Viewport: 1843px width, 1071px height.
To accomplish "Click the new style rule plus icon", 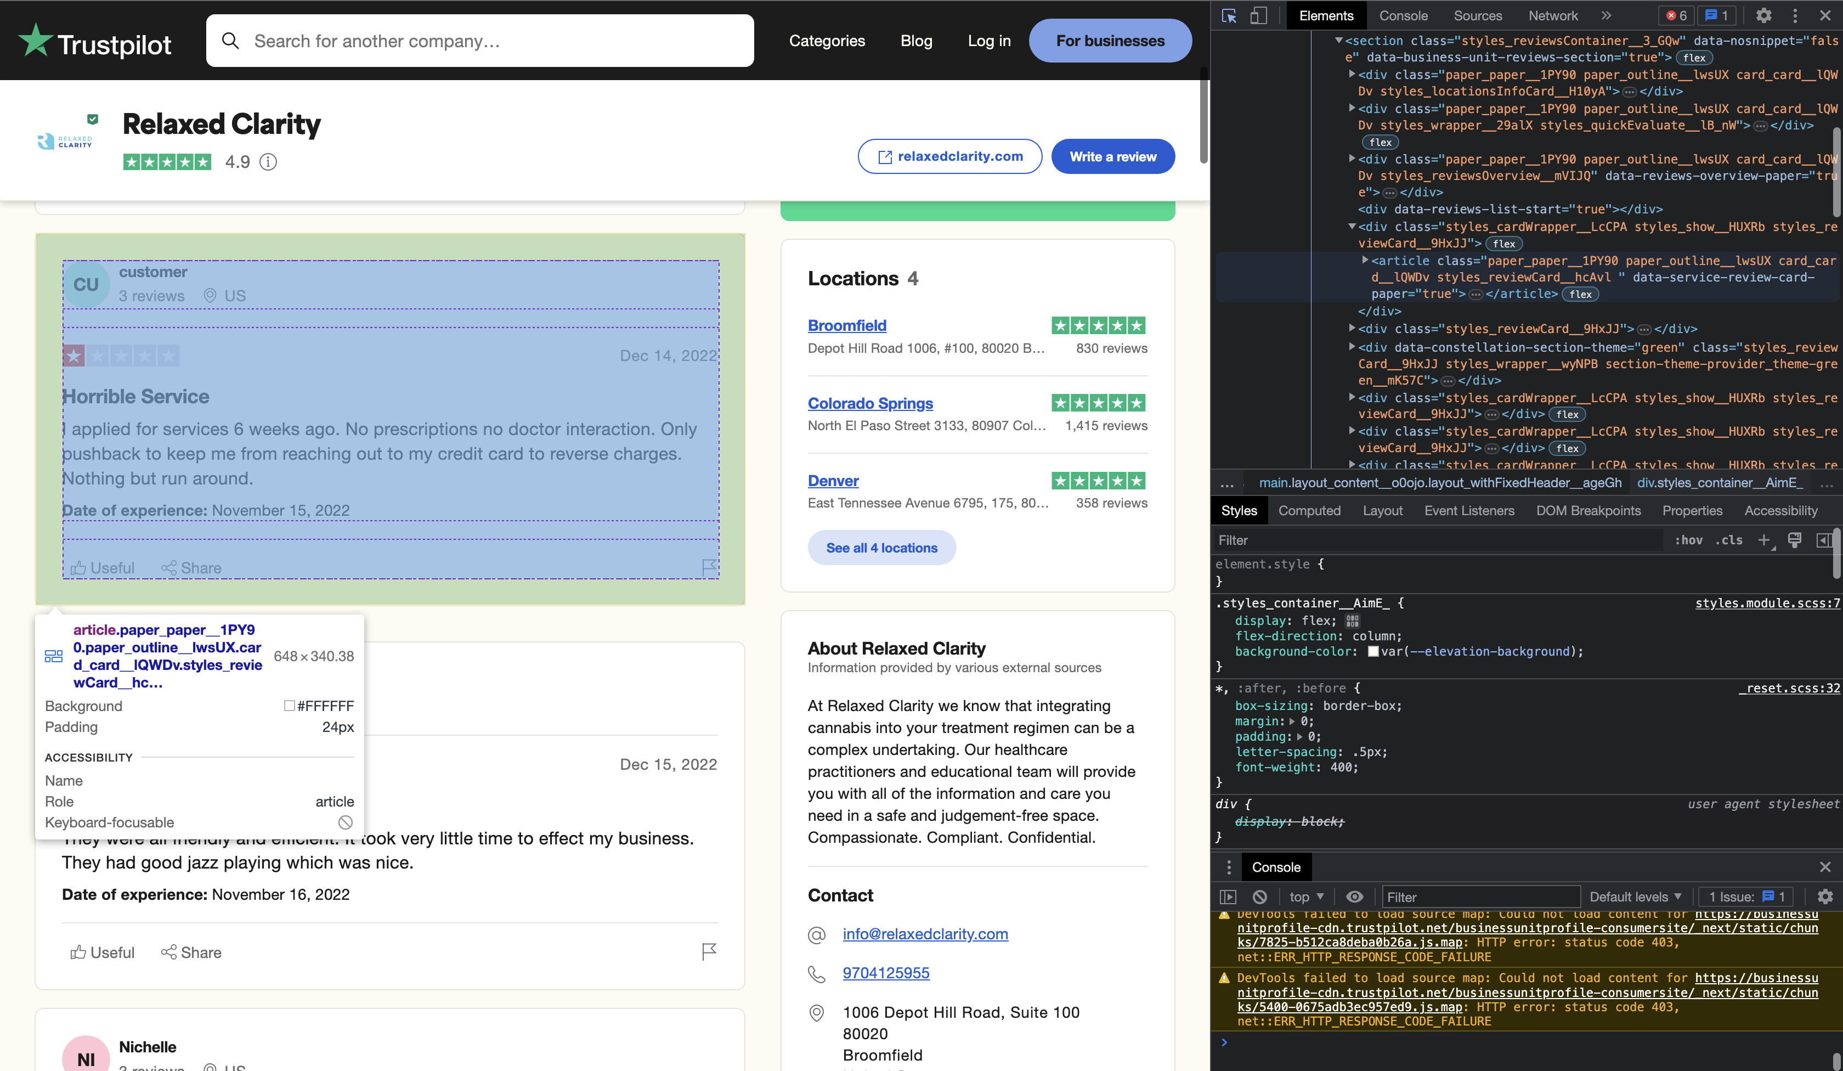I will pos(1763,540).
